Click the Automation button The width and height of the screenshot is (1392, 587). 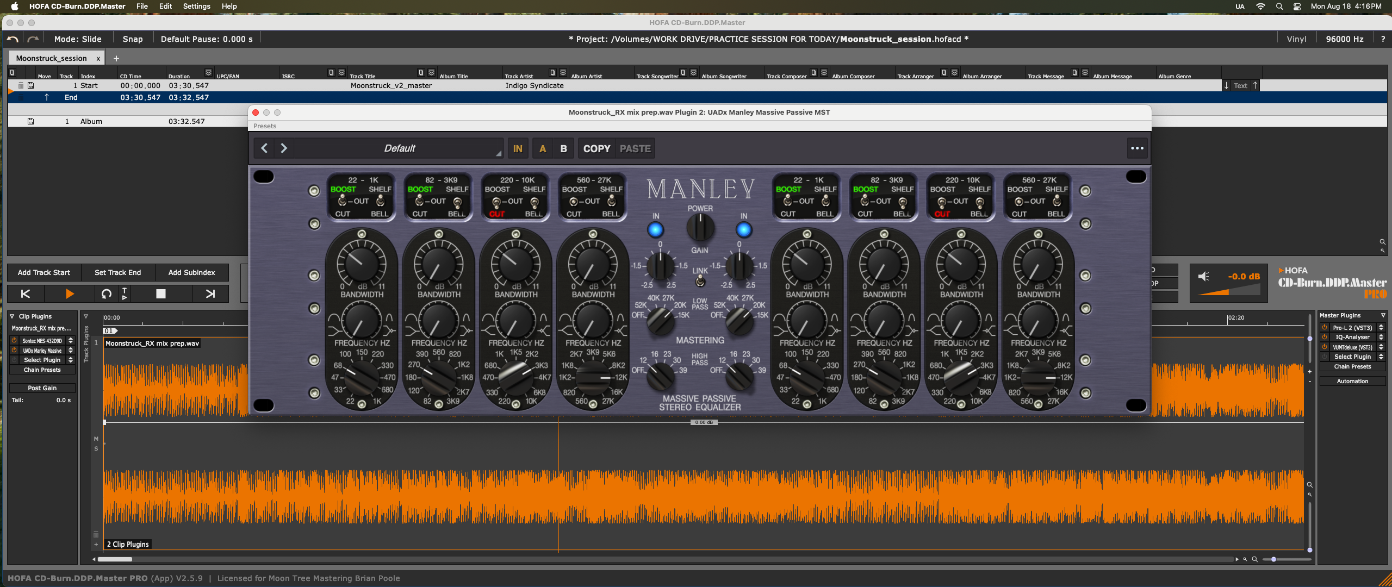1352,381
